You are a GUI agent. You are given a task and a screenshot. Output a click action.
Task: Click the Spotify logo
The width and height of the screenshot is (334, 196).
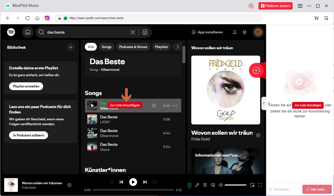coord(11,32)
